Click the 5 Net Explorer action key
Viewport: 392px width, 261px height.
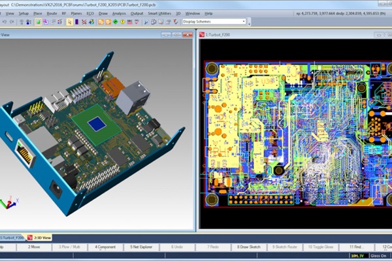144,247
